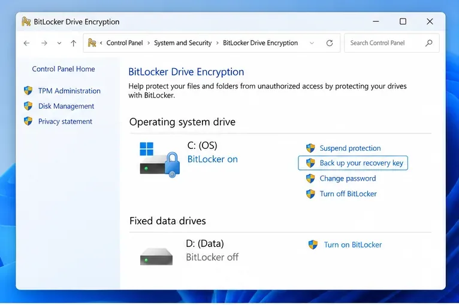Viewport: 459px width, 305px height.
Task: Open Disk Management link
Action: pos(66,106)
